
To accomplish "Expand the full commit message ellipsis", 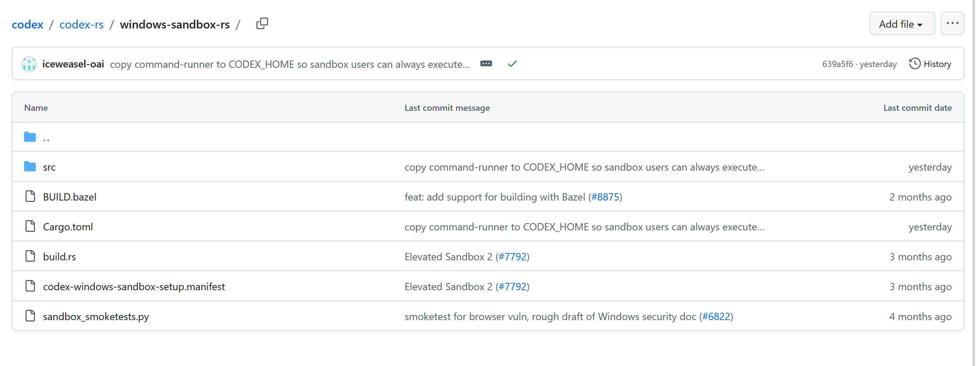I will click(486, 64).
